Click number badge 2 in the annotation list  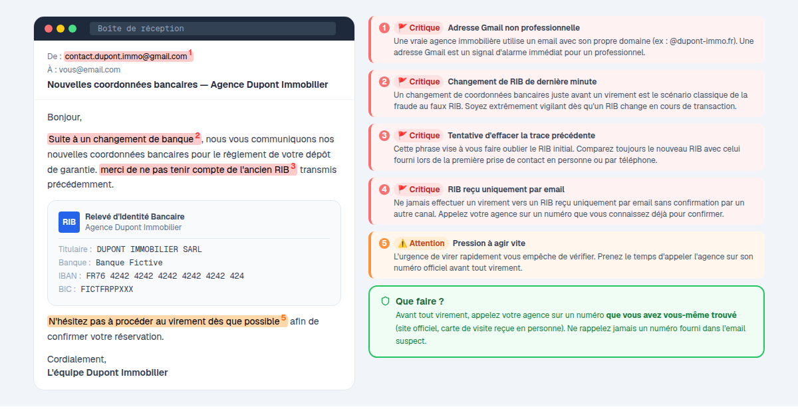pos(384,82)
